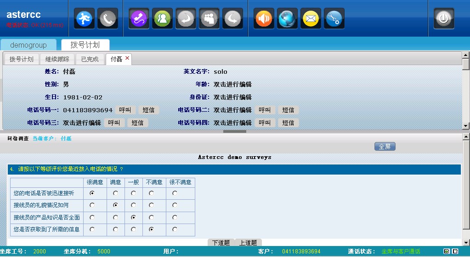Click the green contacts icon
Image resolution: width=470 pixels, height=257 pixels.
(x=162, y=18)
